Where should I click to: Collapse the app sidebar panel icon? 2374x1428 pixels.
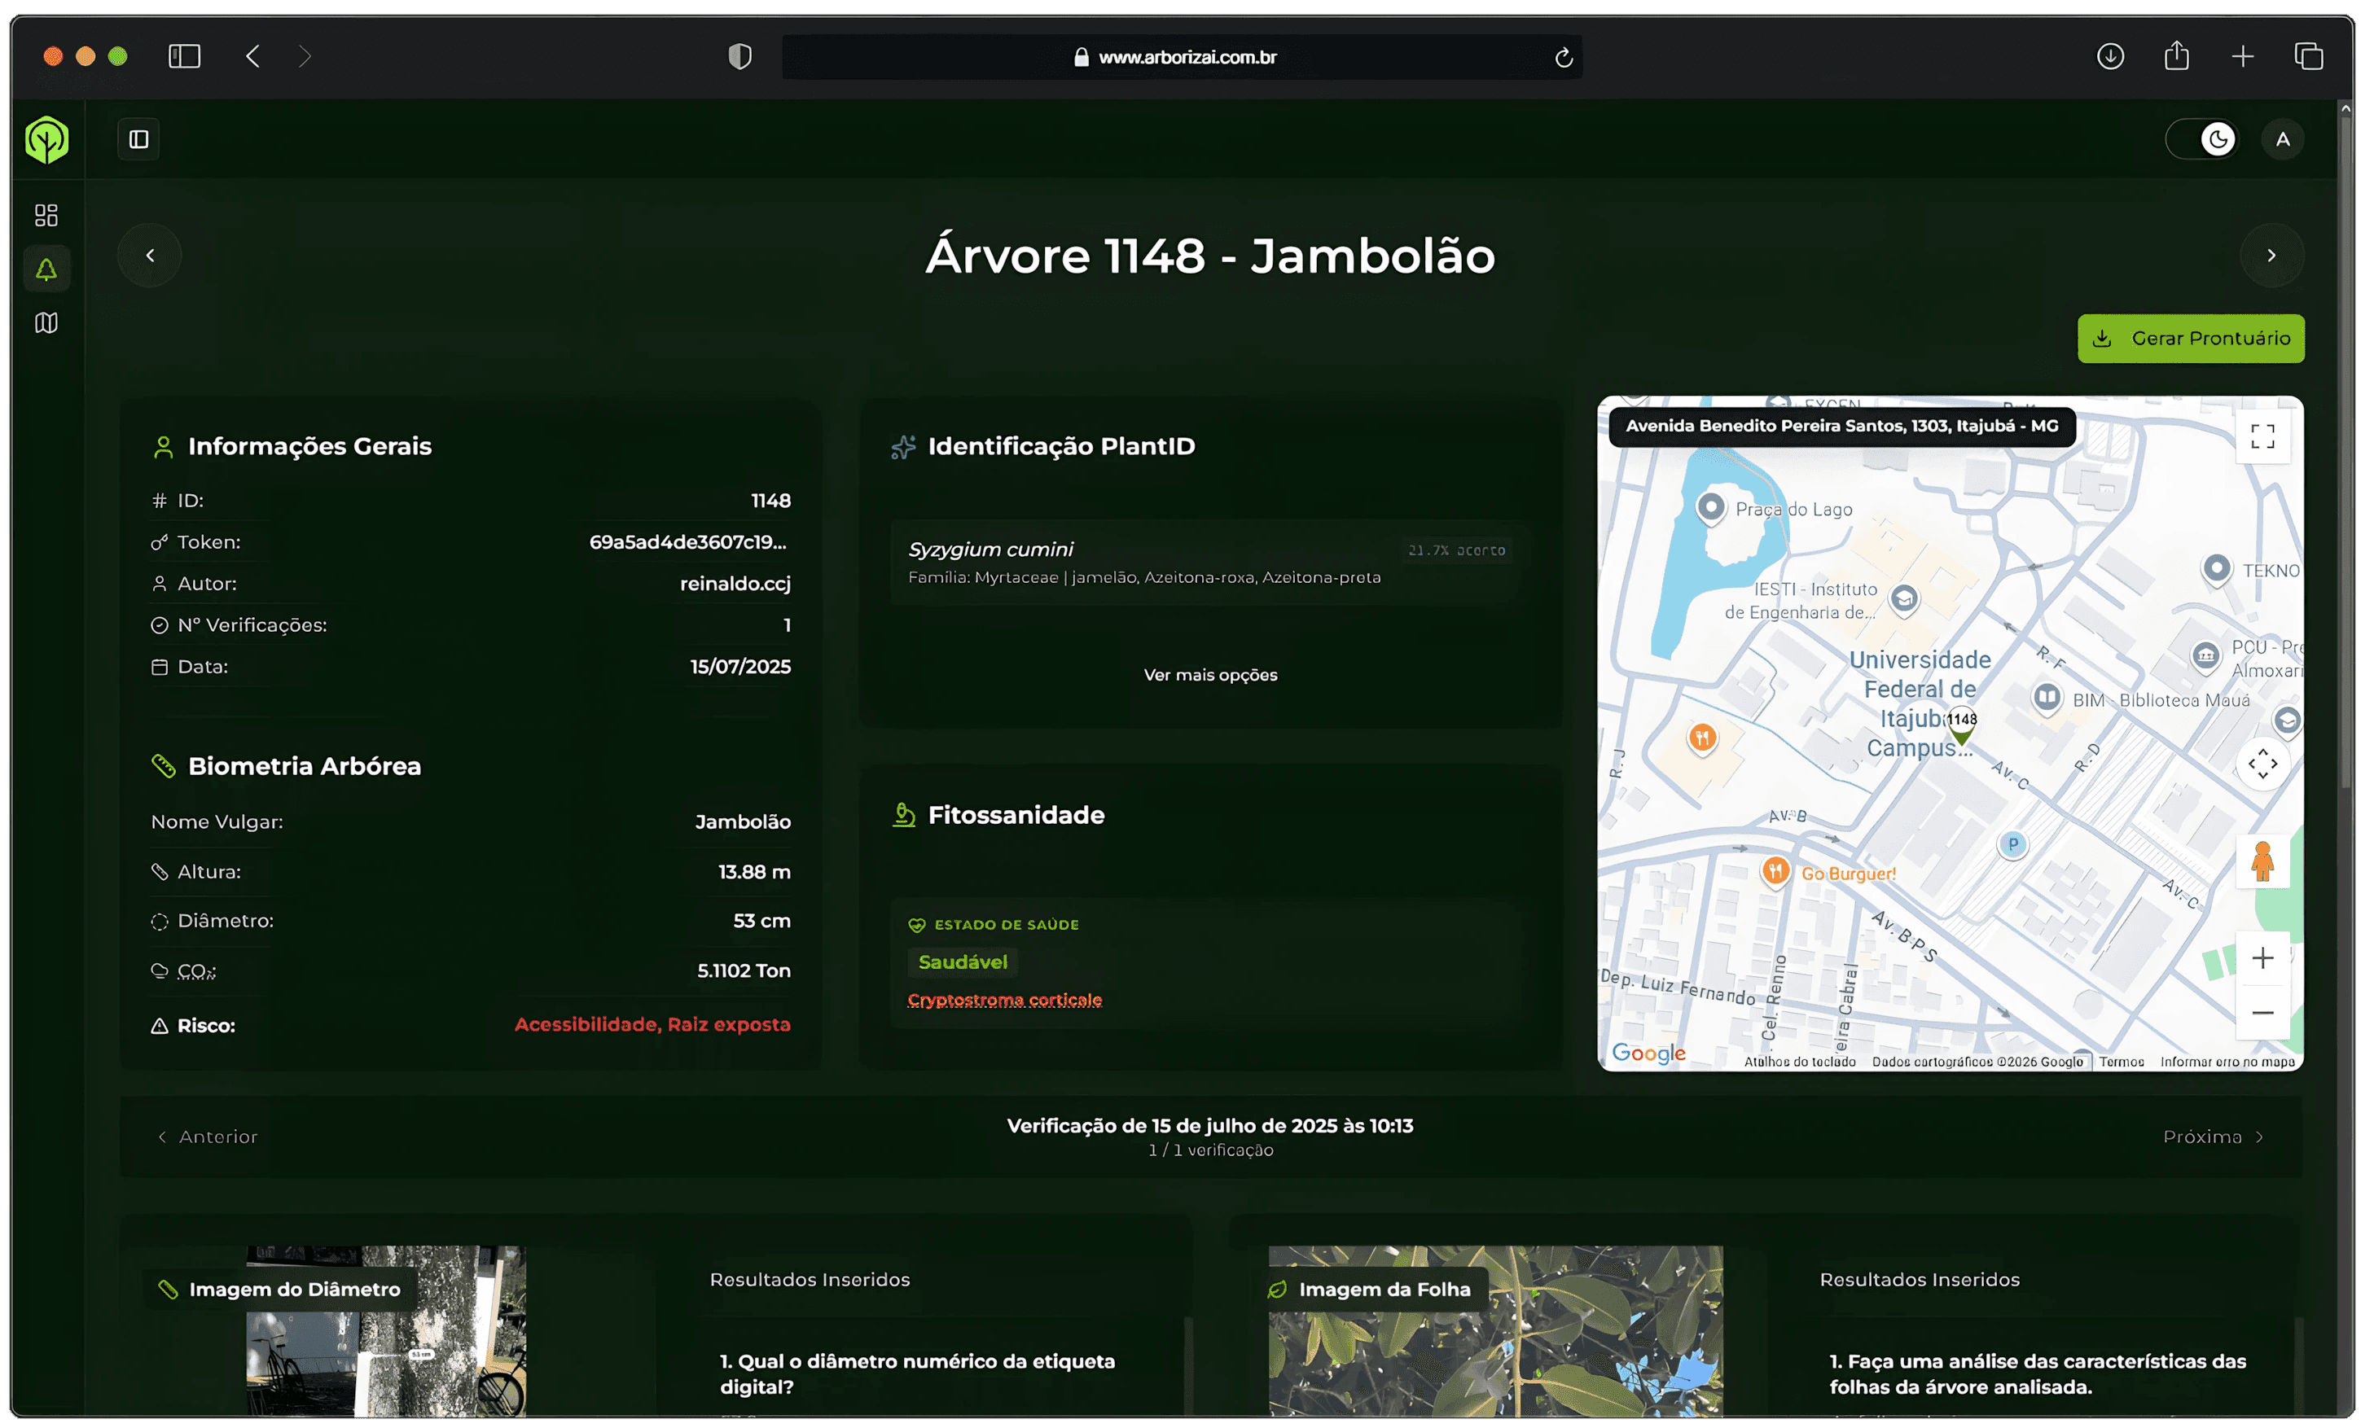point(138,139)
